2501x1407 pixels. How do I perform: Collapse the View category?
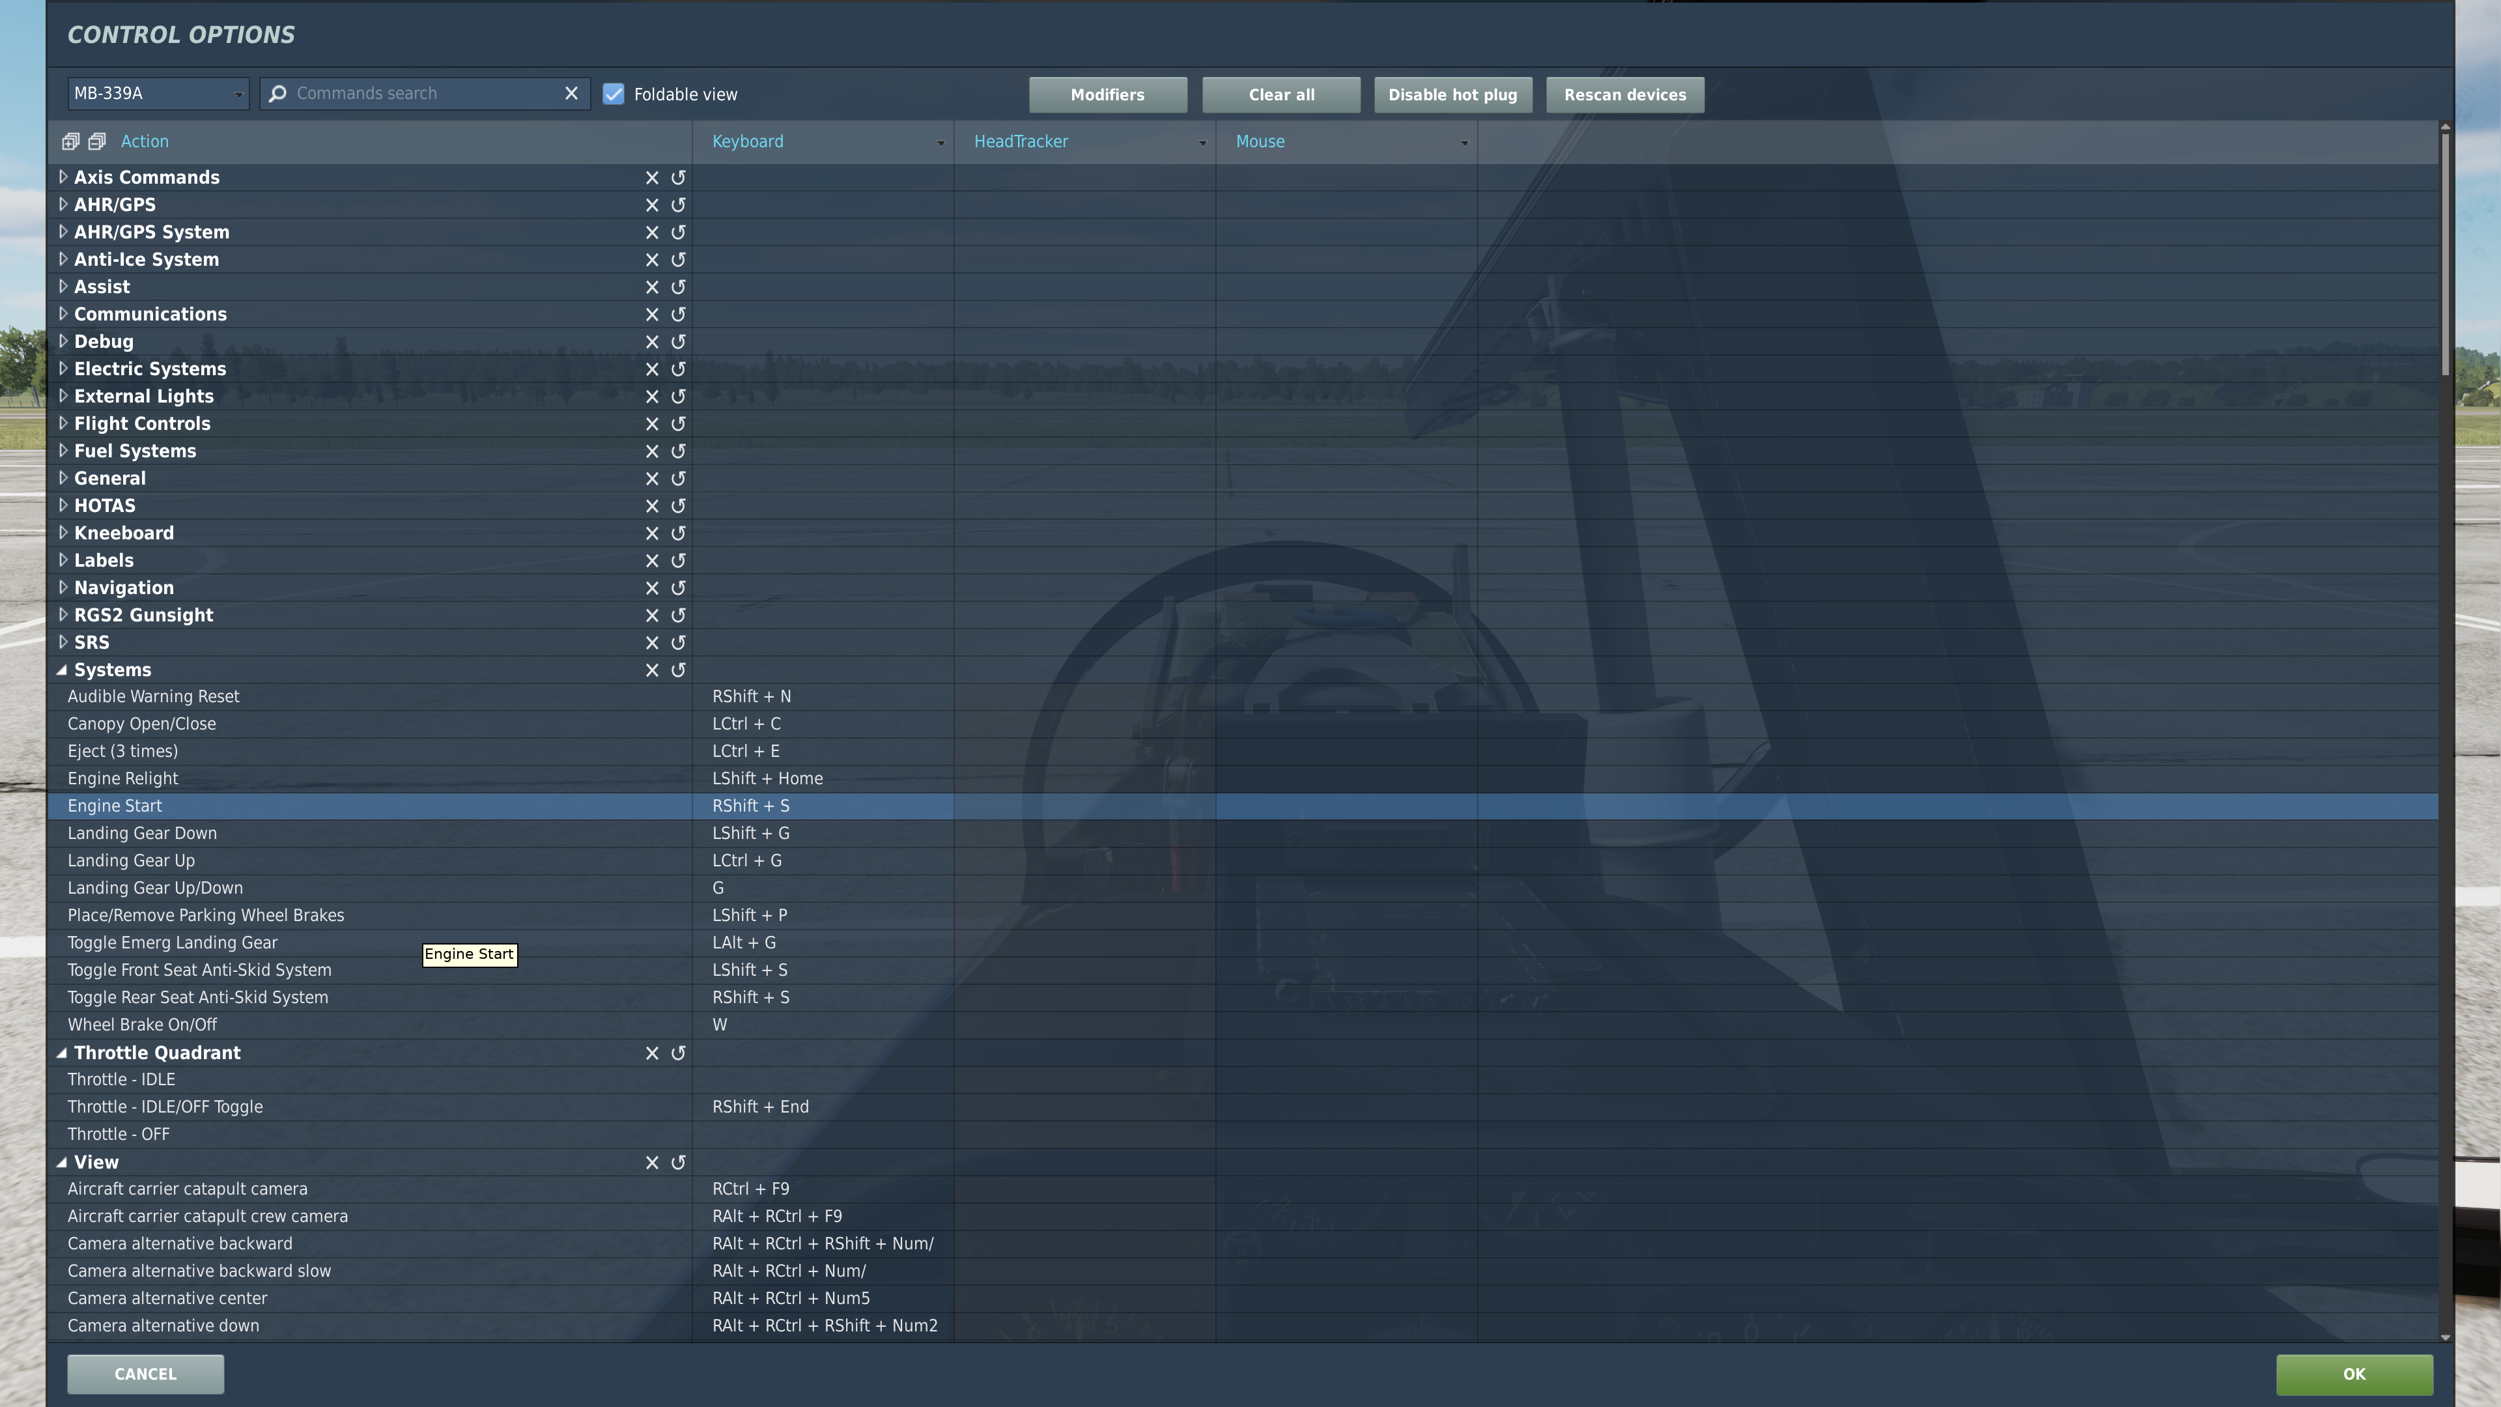tap(62, 1162)
